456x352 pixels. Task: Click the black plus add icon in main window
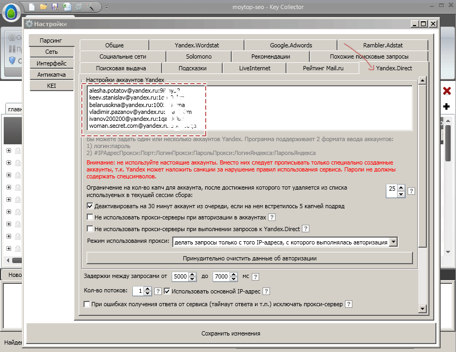coord(446,107)
